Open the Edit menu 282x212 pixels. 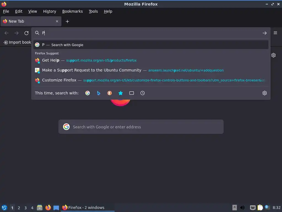[x=19, y=11]
